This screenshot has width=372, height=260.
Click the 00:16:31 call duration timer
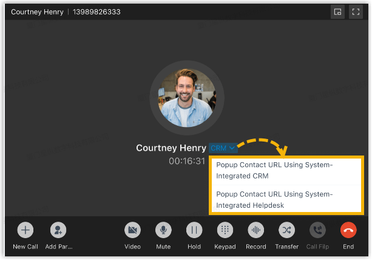[x=187, y=162]
